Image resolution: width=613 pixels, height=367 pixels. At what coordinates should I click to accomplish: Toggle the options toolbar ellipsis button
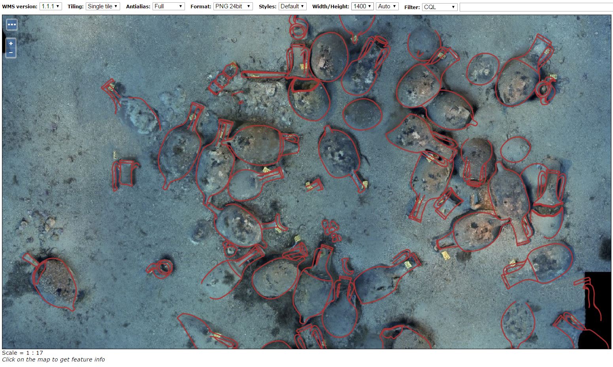12,24
